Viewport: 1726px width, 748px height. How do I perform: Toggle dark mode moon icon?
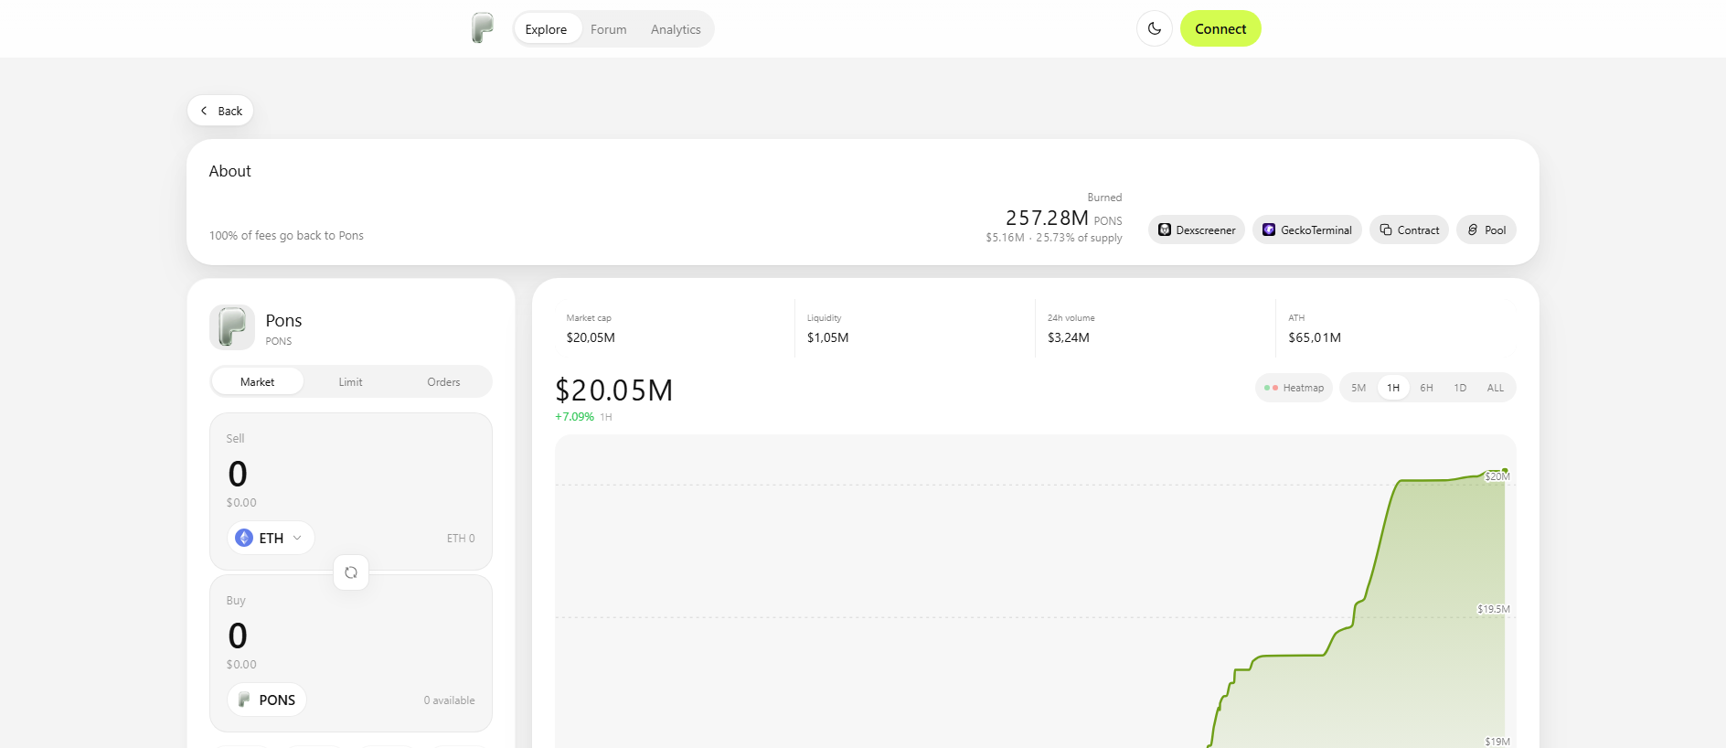point(1155,28)
